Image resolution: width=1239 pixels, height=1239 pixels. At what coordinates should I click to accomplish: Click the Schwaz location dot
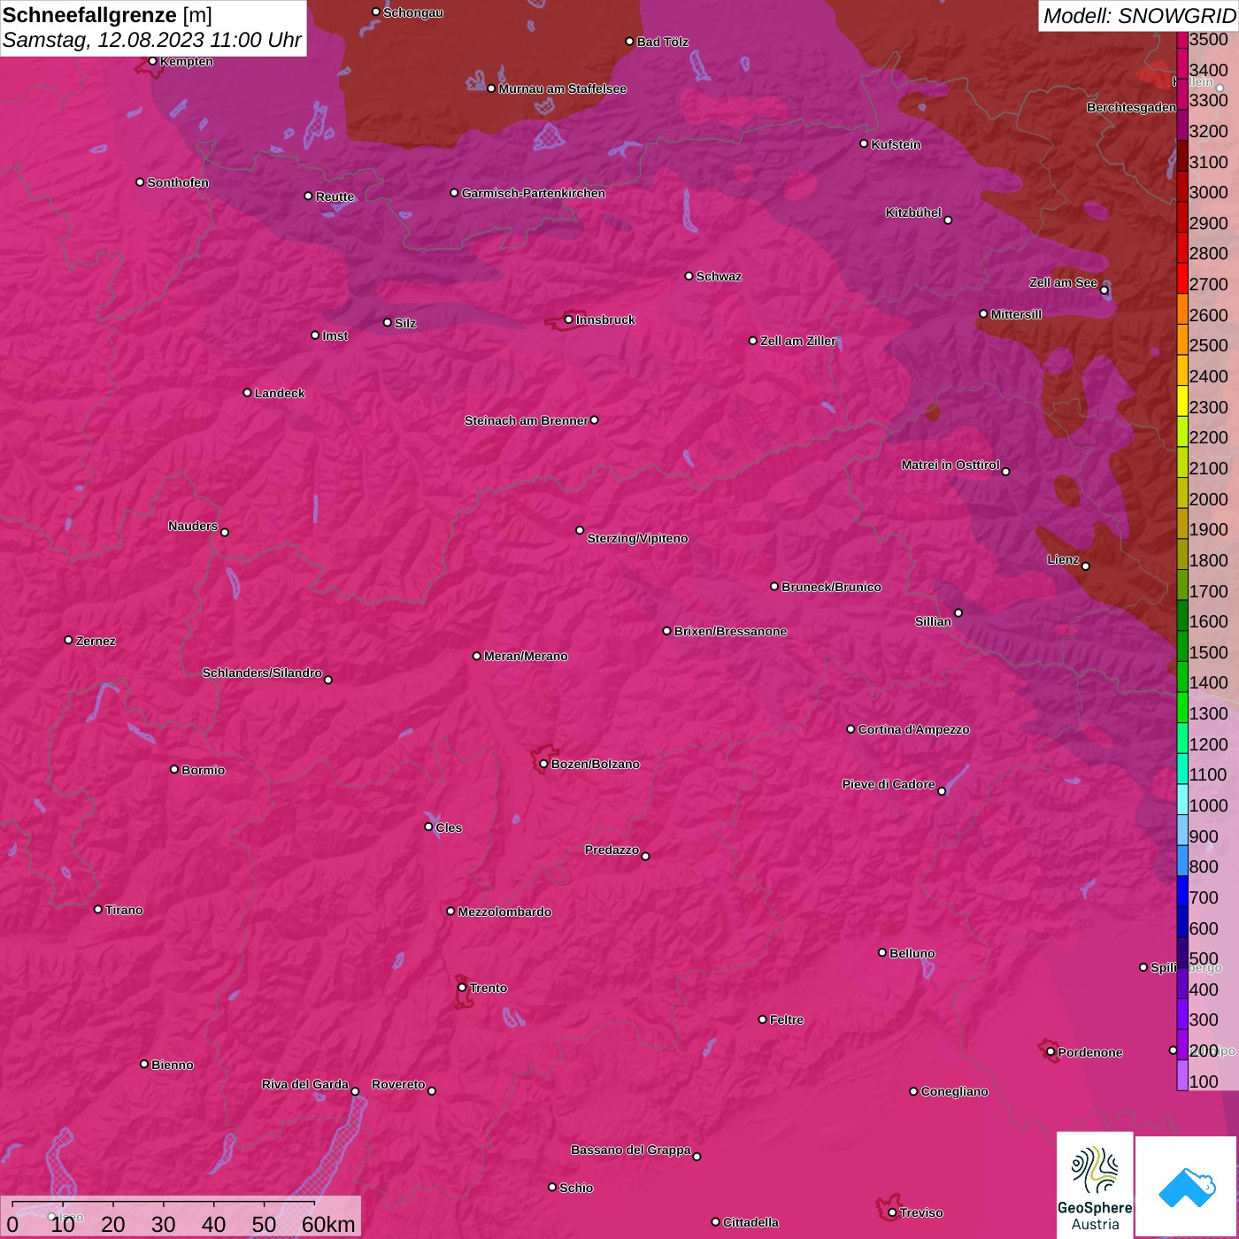[689, 276]
